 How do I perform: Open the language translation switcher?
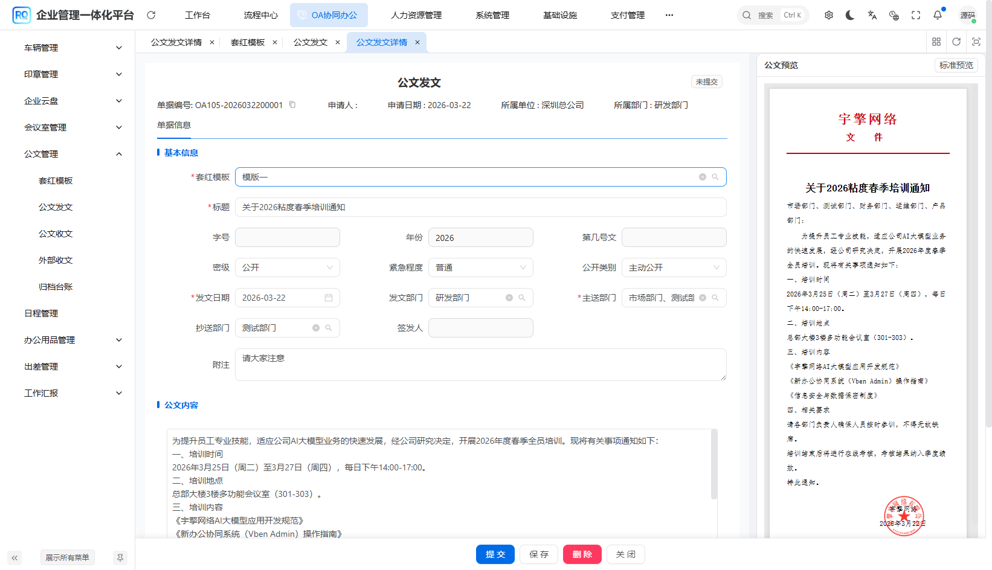(x=872, y=15)
